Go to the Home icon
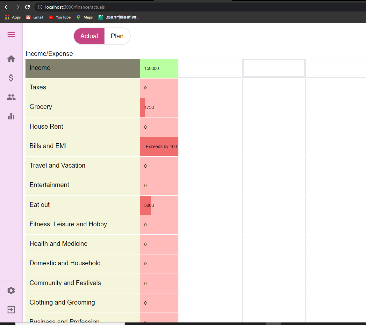The image size is (366, 325). pos(11,59)
